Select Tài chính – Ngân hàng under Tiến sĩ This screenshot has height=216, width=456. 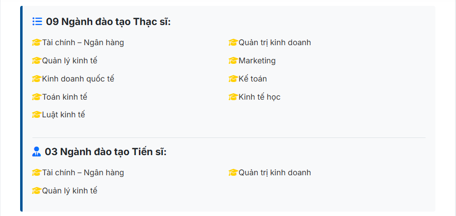(83, 173)
